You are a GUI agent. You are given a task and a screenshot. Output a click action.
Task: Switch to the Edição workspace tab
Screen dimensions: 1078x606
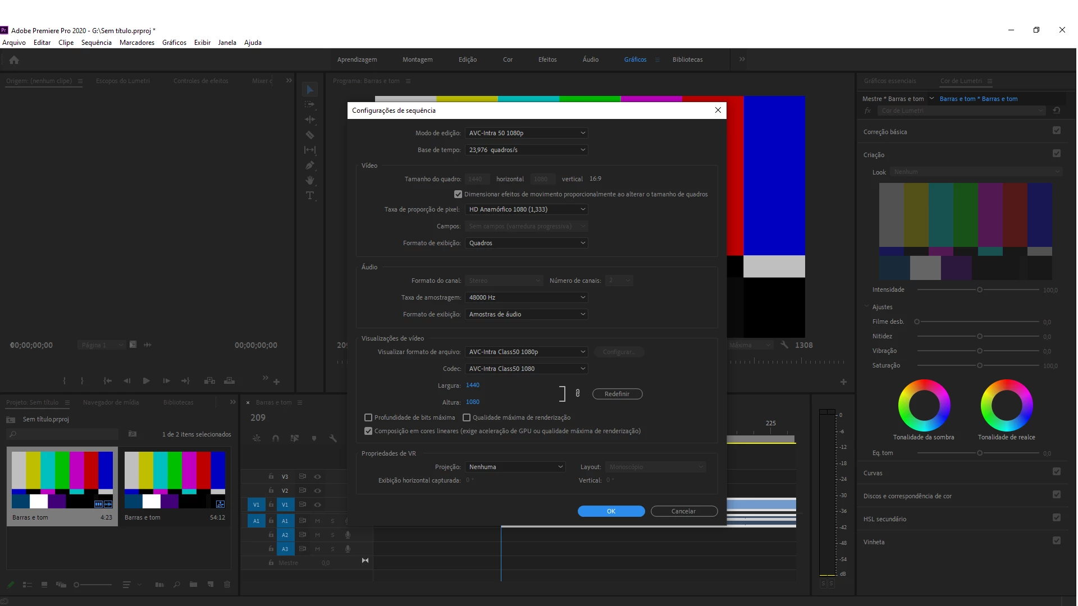[x=467, y=59]
